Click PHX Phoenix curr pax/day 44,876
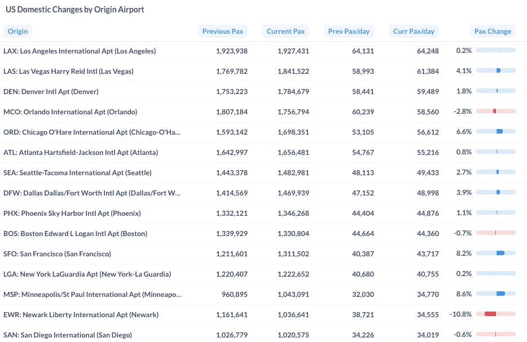 tap(428, 214)
